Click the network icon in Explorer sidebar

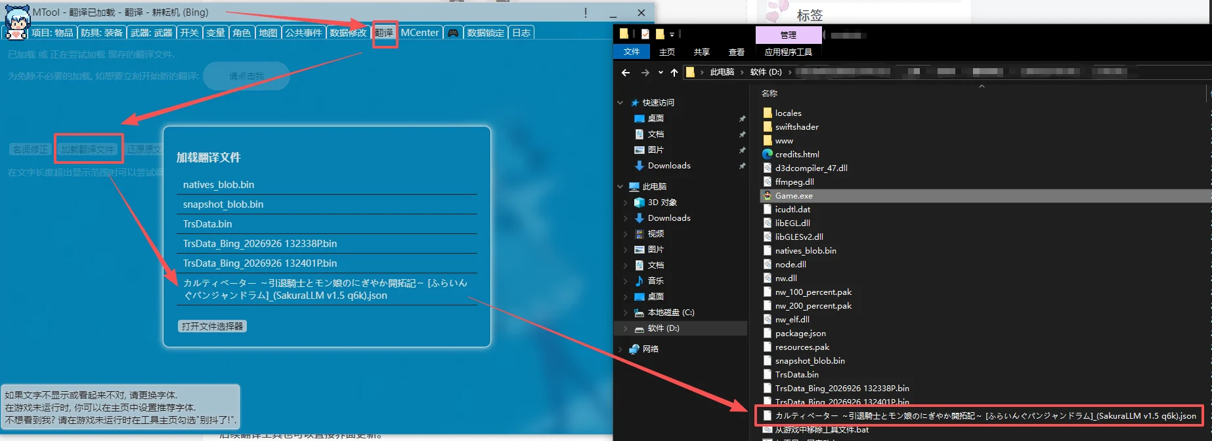click(634, 349)
